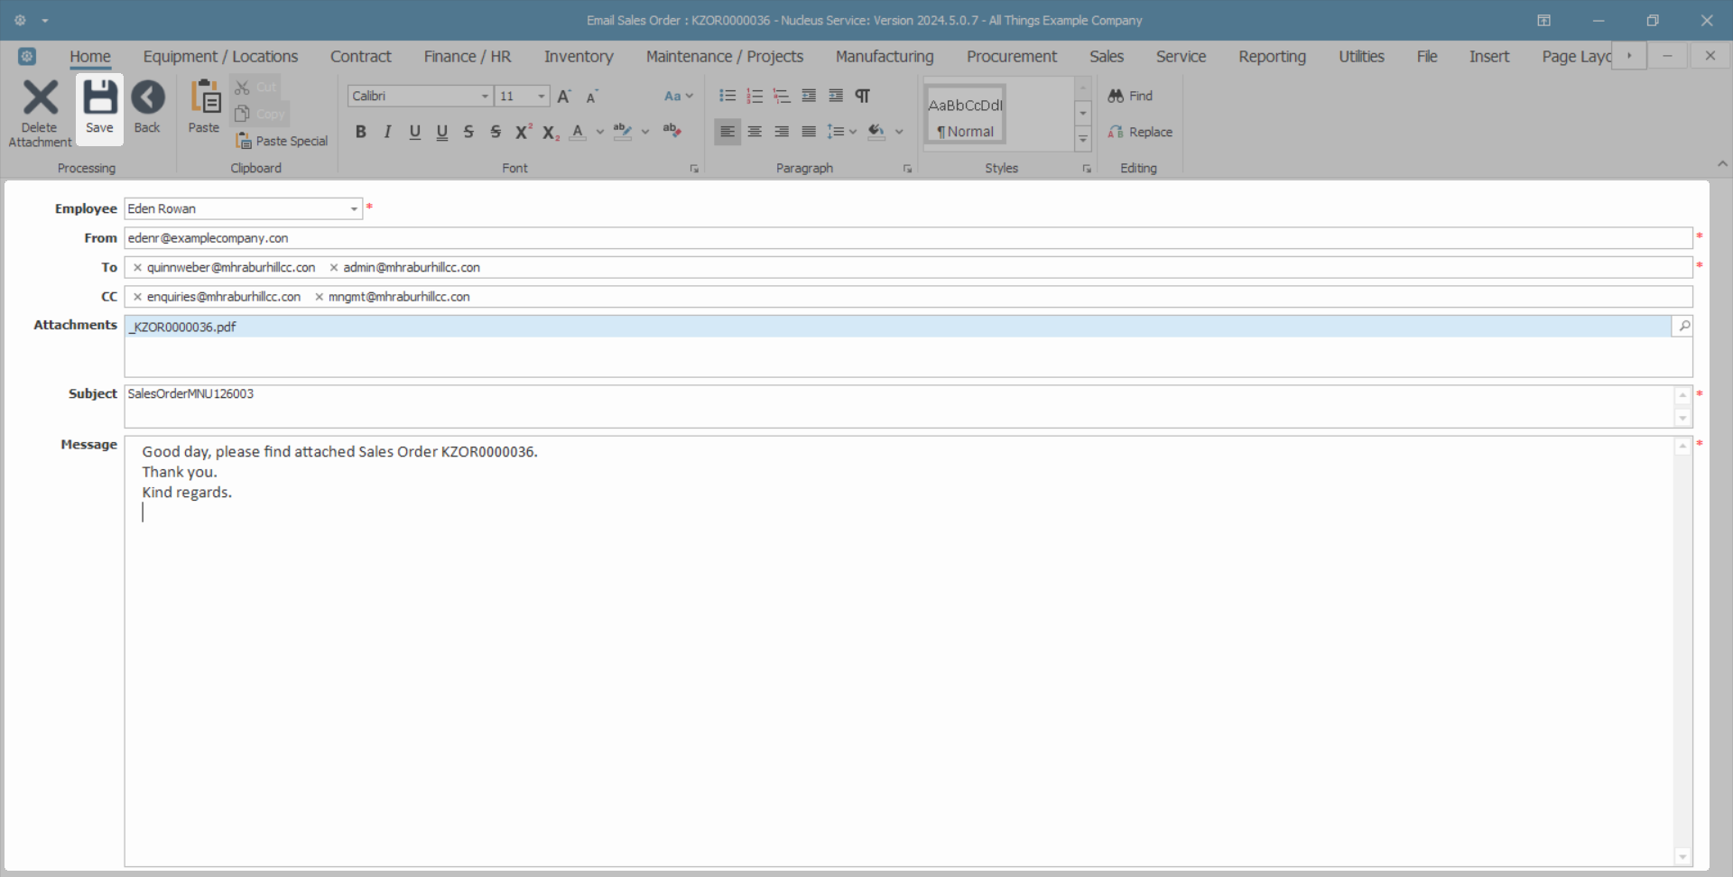1733x877 pixels.
Task: Toggle bold formatting
Action: point(361,132)
